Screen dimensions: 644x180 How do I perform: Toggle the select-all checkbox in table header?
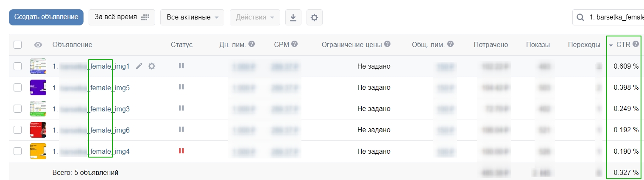[17, 44]
